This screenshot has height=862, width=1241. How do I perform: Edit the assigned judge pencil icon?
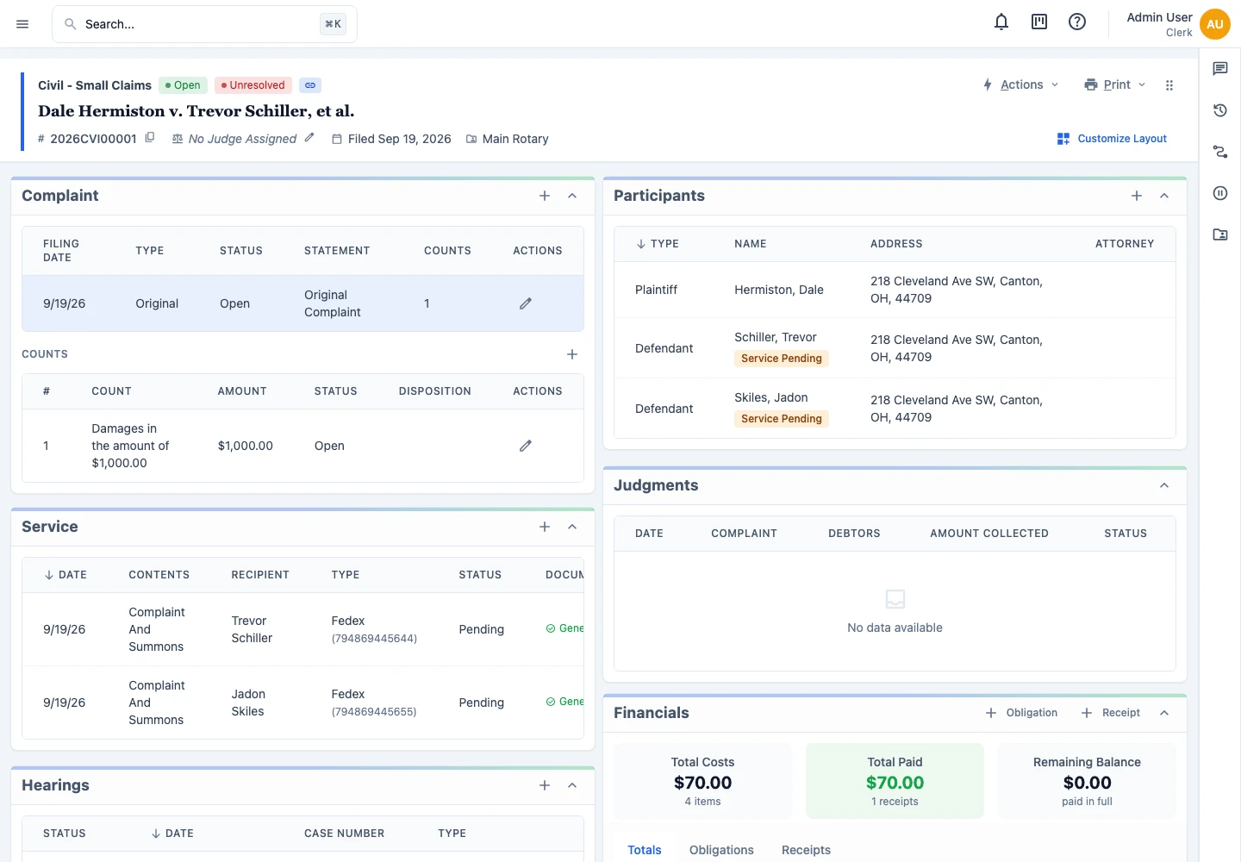click(309, 138)
